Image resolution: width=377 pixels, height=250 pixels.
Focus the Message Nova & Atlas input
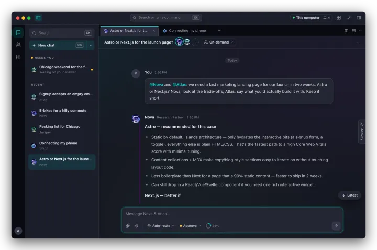(232, 214)
